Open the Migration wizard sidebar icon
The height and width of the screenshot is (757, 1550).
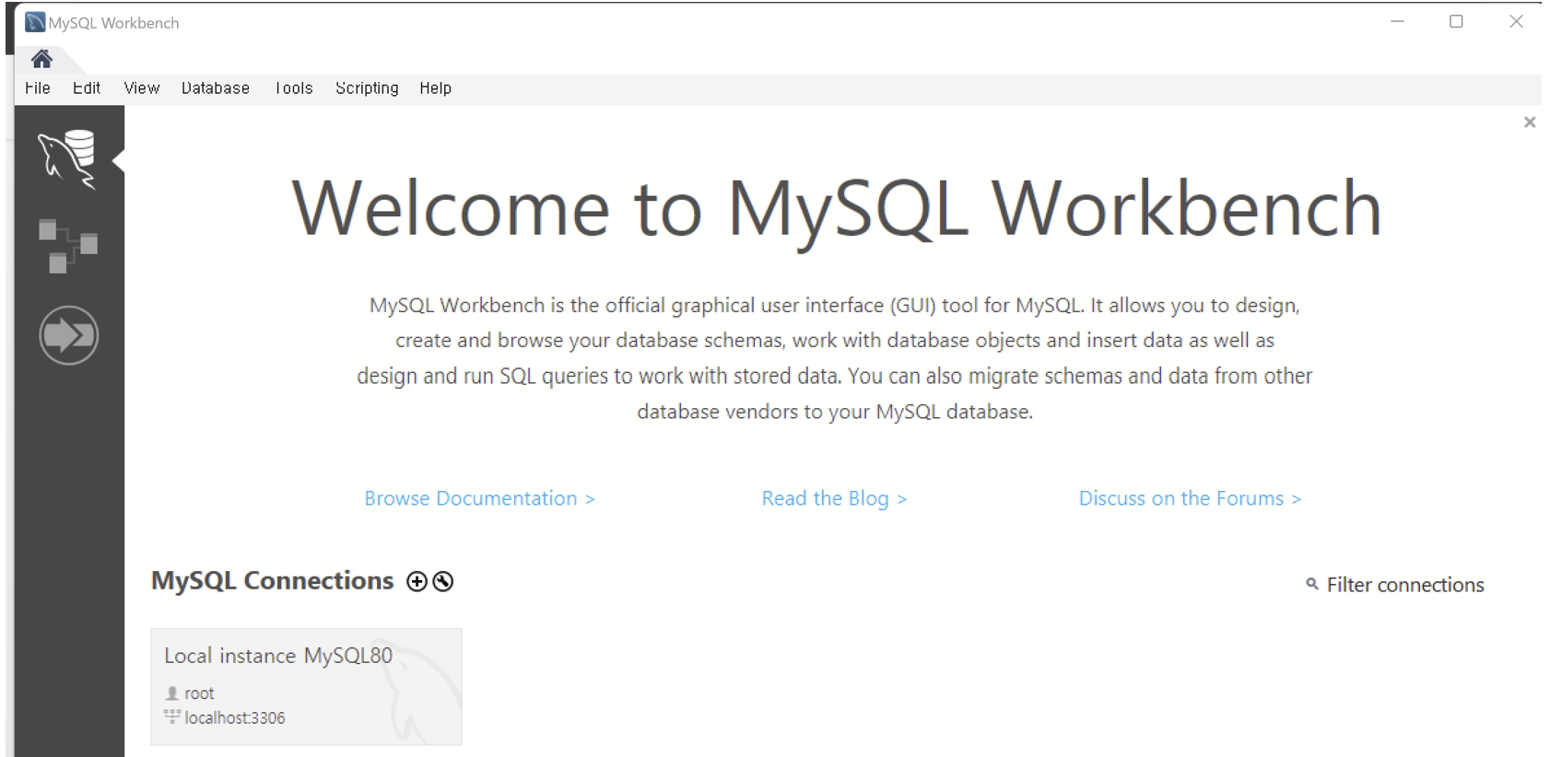pos(69,335)
